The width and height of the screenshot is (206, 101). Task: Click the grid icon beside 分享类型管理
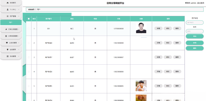6,36
